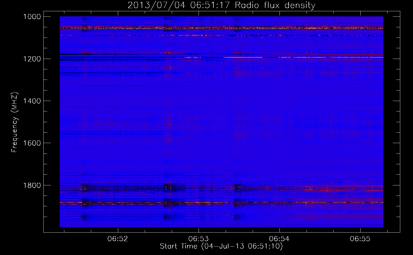This screenshot has width=413, height=255.
Task: Click the "Frequency (MHZ)" axis label
Action: point(15,122)
